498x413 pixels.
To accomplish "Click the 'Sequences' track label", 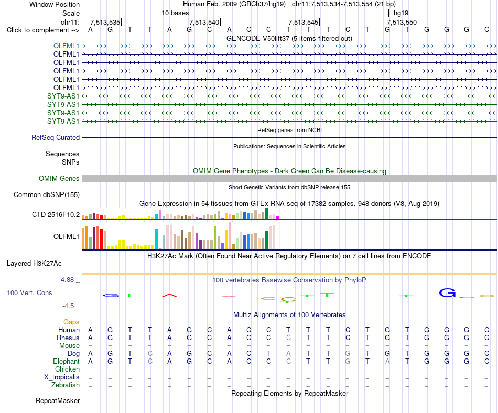I will [x=62, y=154].
